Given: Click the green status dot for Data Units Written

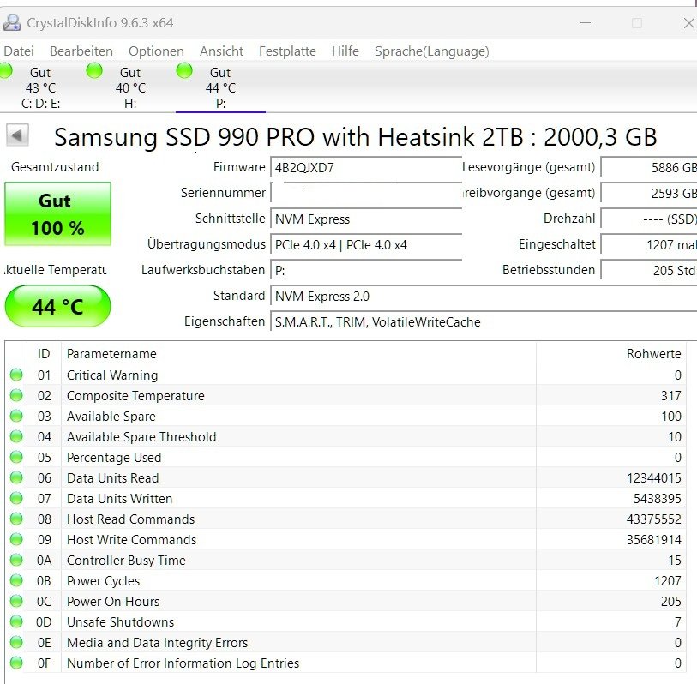Looking at the screenshot, I should pos(16,498).
